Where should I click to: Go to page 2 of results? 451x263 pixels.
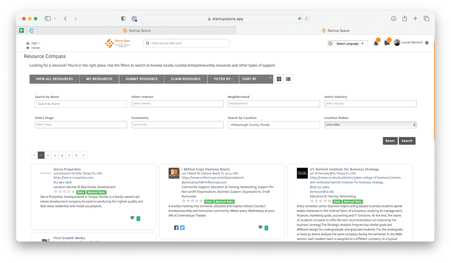[x=48, y=155]
